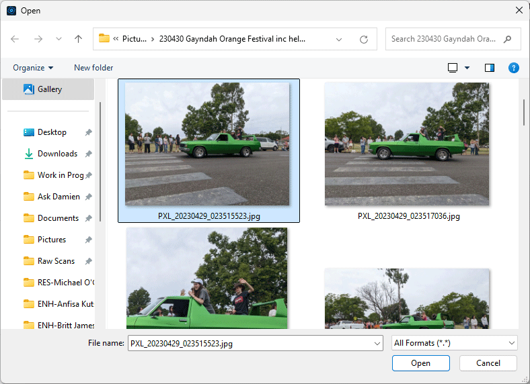Open the Raw Scans folder
Image resolution: width=530 pixels, height=384 pixels.
pos(56,261)
